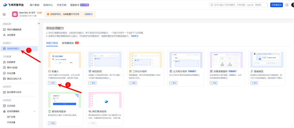Select the 按能力添加 tab
The width and height of the screenshot is (294, 128).
52,43
